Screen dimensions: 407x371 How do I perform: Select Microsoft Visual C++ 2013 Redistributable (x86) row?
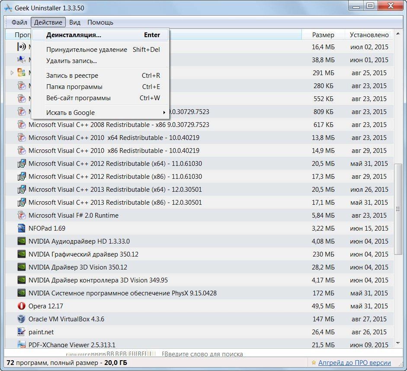tap(199, 203)
